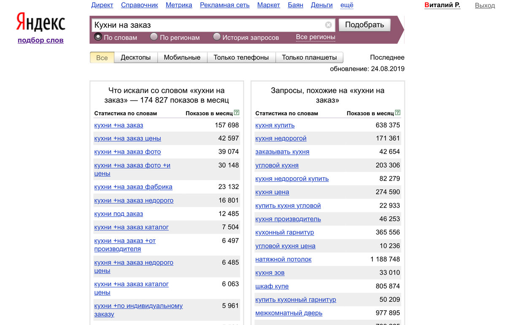This screenshot has width=506, height=325.
Task: Open the 'Все регионы' region selector
Action: click(x=315, y=37)
